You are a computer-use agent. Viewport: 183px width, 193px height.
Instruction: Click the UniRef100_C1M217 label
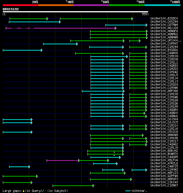pos(164,141)
